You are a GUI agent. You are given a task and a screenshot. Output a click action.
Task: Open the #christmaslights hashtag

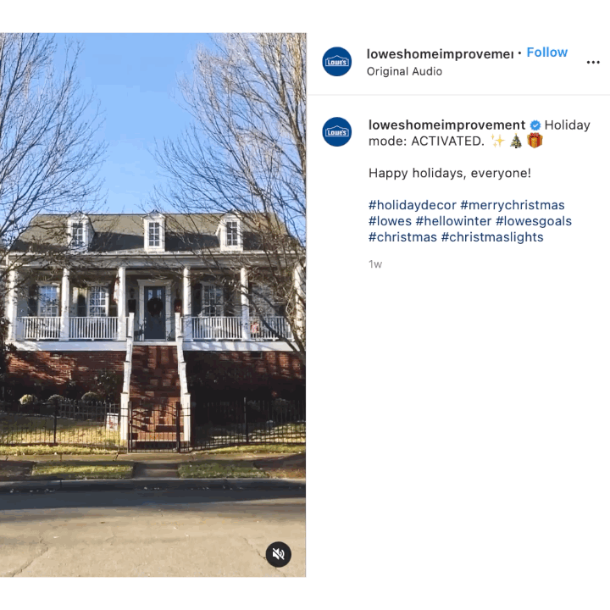pos(492,237)
